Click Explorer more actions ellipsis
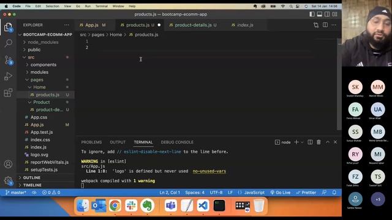Screen dimensions: 392x220 pyautogui.click(x=67, y=25)
